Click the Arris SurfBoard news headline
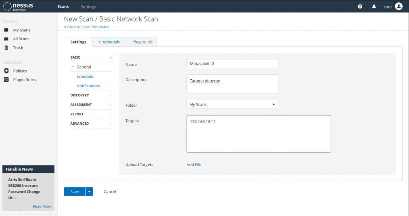 (24, 189)
